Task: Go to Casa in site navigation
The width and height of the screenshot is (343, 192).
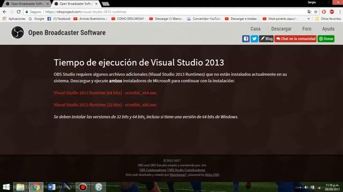Action: click(x=255, y=29)
